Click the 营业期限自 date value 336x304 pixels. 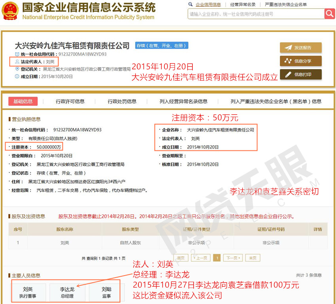coord(57,156)
